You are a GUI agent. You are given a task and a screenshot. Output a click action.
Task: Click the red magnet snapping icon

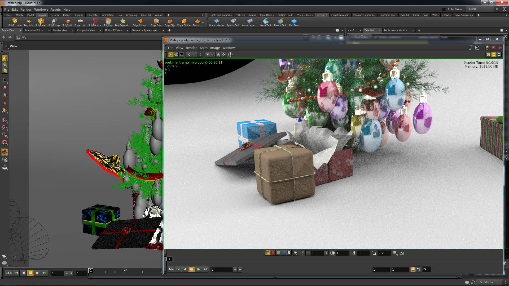[5, 142]
